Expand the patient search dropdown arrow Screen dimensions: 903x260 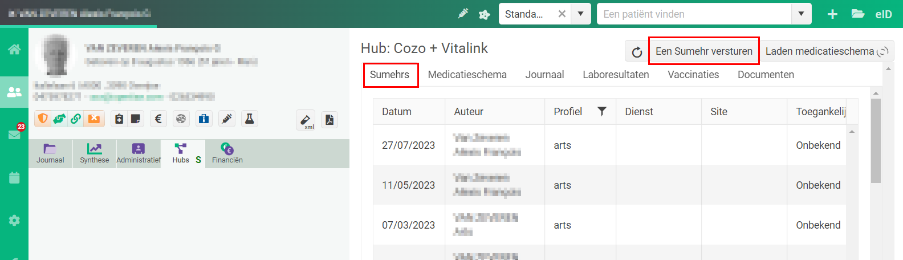click(x=801, y=14)
